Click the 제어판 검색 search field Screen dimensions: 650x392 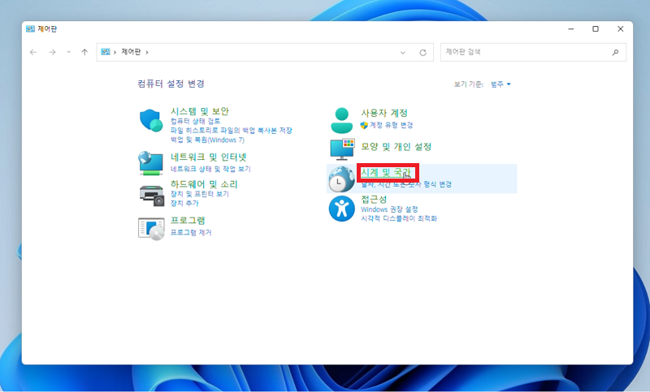pyautogui.click(x=533, y=52)
